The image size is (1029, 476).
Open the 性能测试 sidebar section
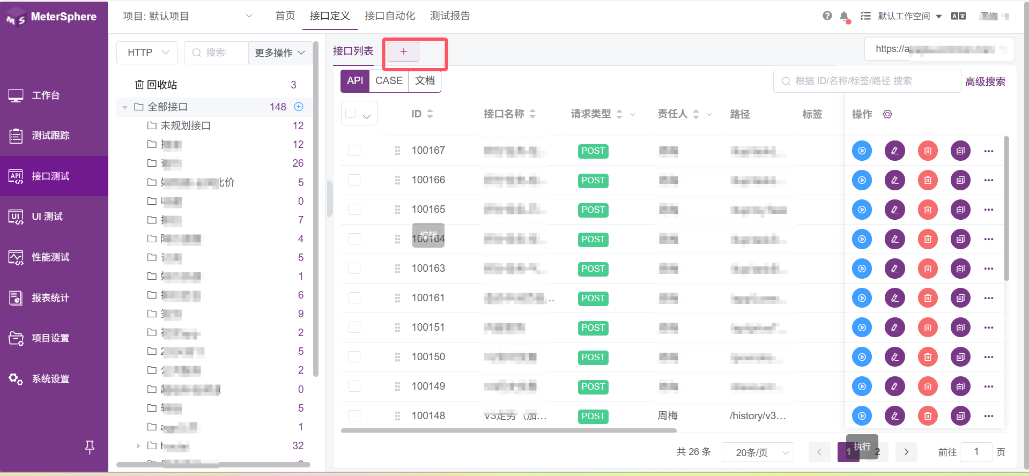(54, 257)
